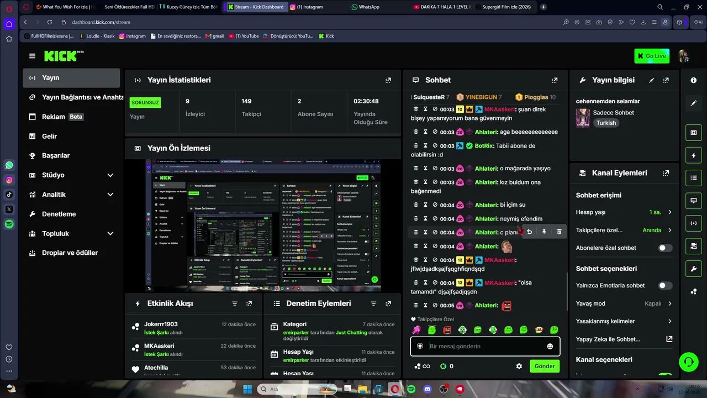Screen dimensions: 707x398
Task: Select Yayın in the sidebar
Action: tap(71, 78)
